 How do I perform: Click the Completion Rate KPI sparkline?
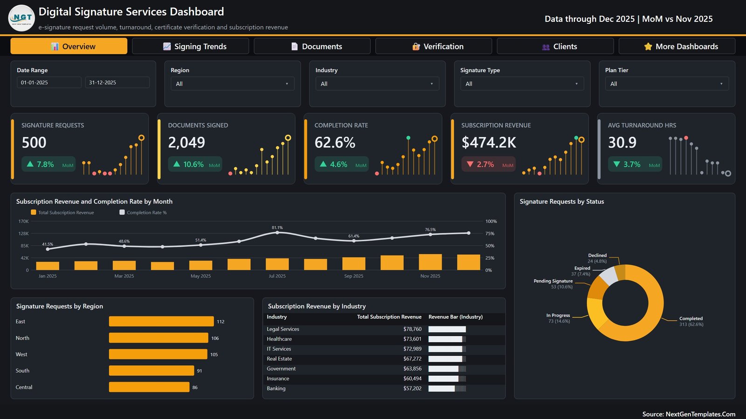[406, 156]
